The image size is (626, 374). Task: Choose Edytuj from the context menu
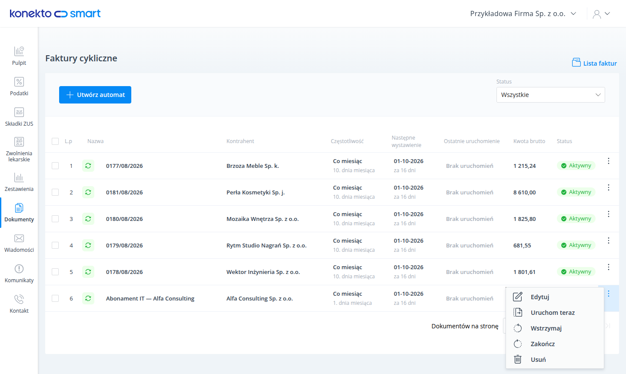coord(555,297)
